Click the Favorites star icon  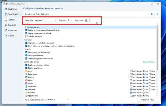click(x=26, y=93)
